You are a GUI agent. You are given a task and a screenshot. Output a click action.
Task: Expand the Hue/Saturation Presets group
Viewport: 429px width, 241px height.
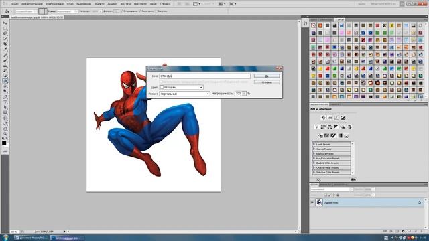[314, 158]
